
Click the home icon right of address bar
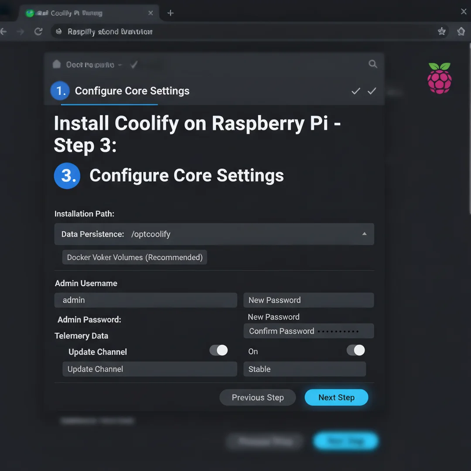pyautogui.click(x=461, y=31)
